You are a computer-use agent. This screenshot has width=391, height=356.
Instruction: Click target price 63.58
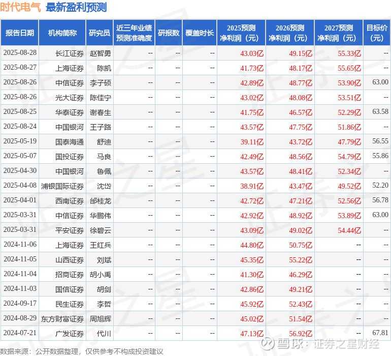pos(380,111)
